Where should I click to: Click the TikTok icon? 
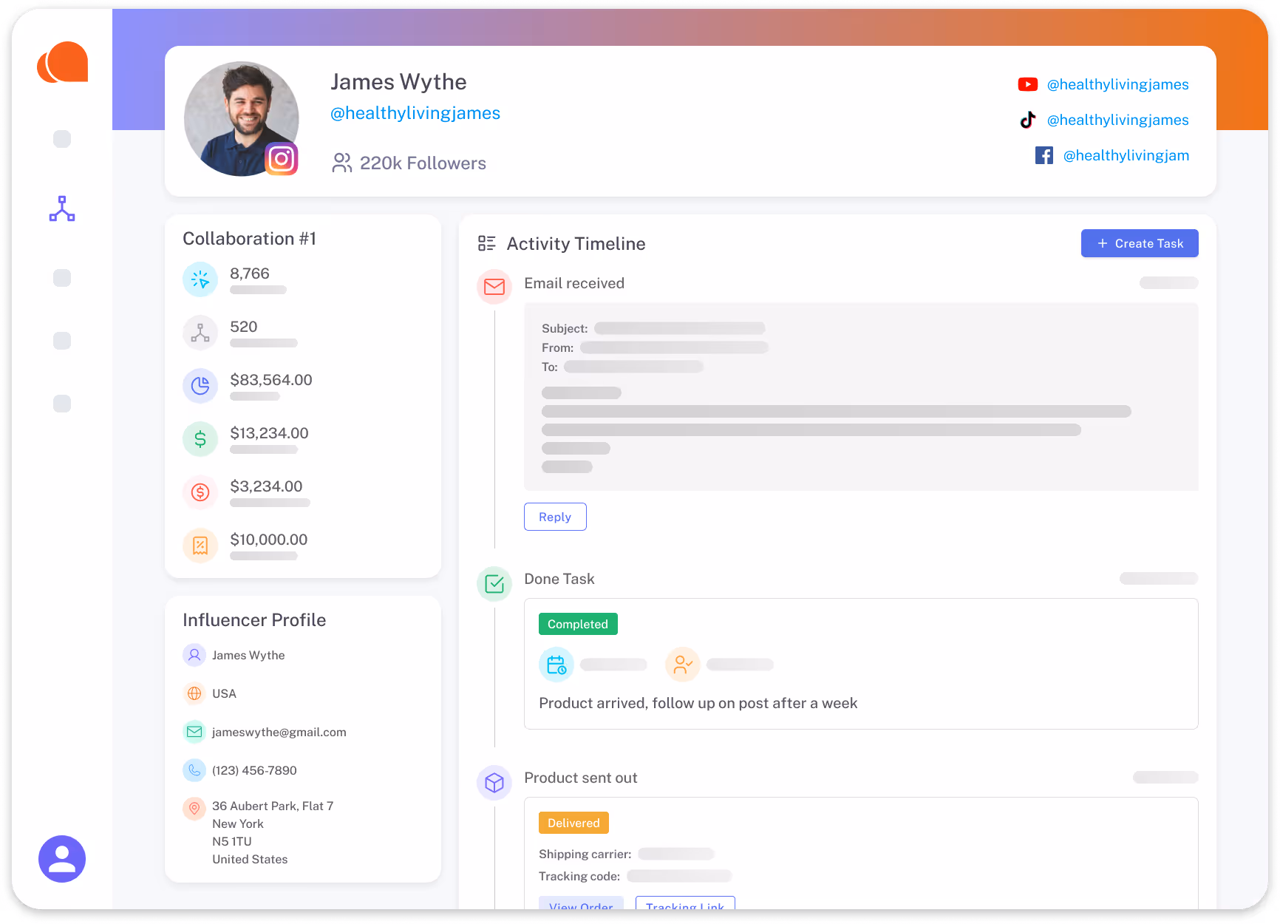(1028, 120)
